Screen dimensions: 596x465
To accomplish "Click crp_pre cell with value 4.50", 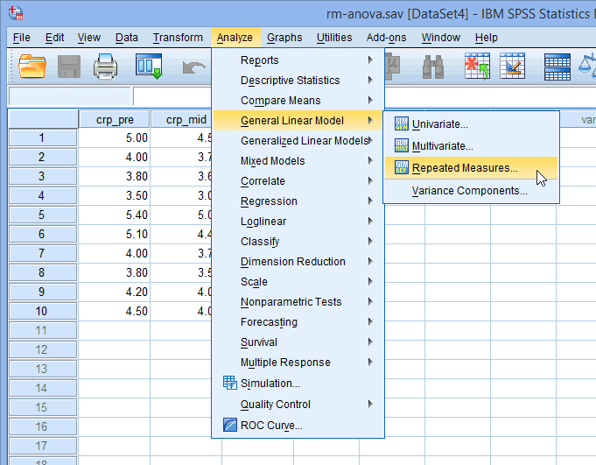I will [115, 311].
